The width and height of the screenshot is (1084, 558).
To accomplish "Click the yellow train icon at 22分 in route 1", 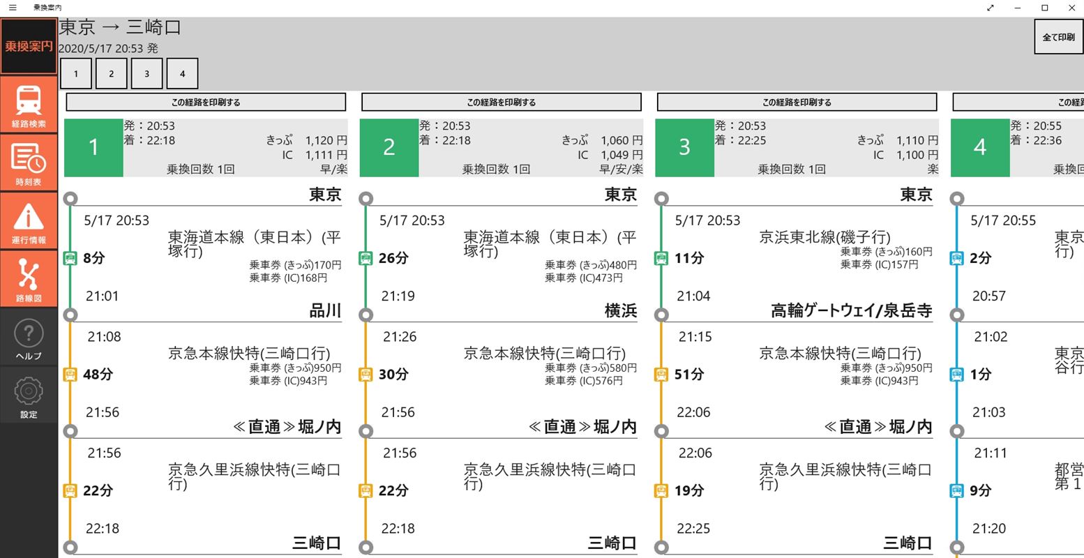I will point(70,491).
